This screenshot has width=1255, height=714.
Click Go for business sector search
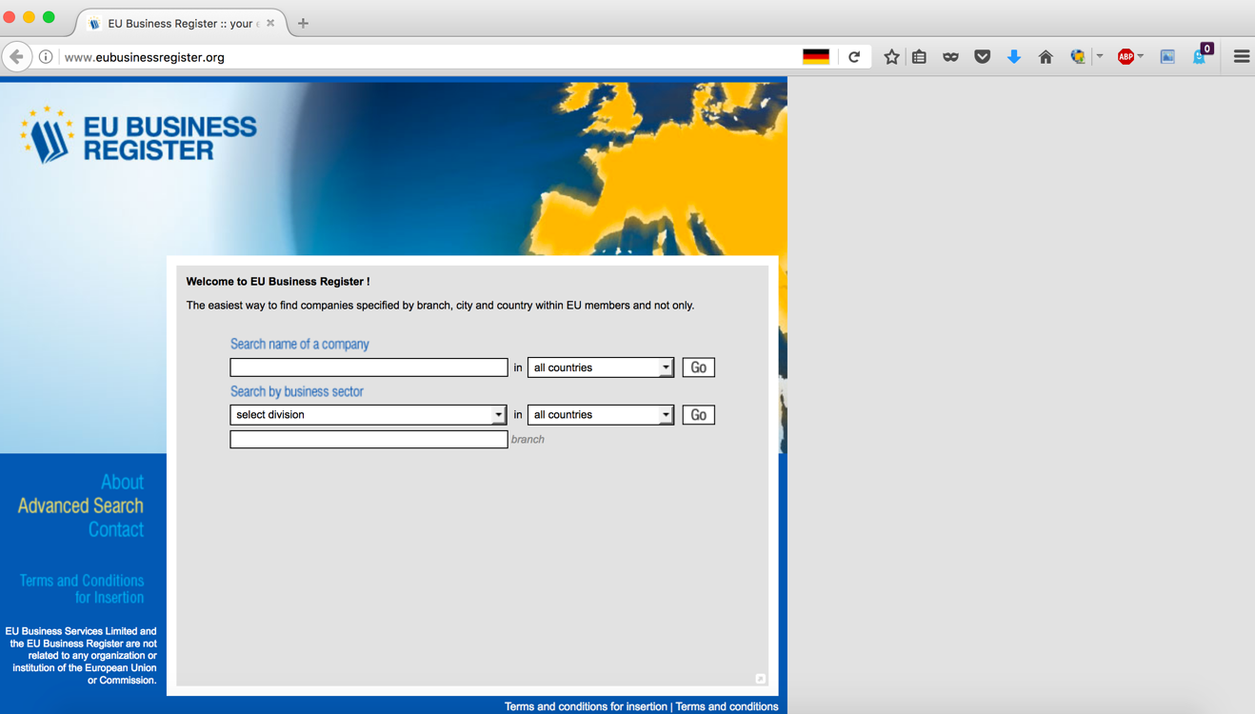click(698, 415)
